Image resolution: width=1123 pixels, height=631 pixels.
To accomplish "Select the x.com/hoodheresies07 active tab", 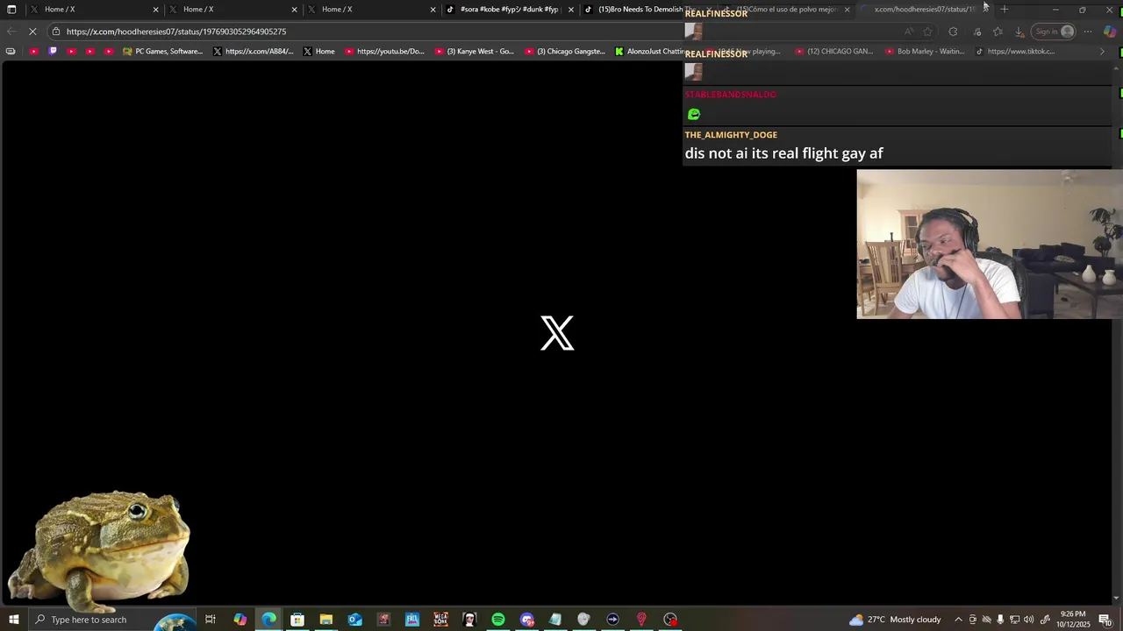I will tap(923, 10).
